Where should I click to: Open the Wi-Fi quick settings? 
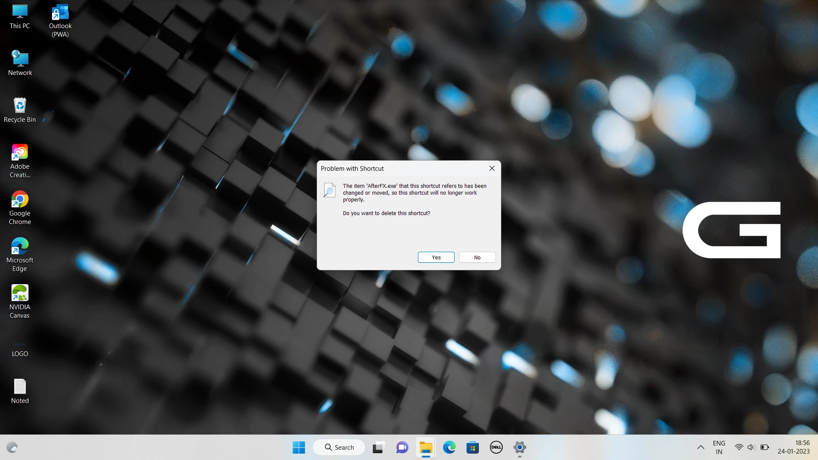[739, 447]
